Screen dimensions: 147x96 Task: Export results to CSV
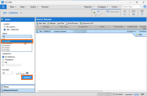click(87, 24)
